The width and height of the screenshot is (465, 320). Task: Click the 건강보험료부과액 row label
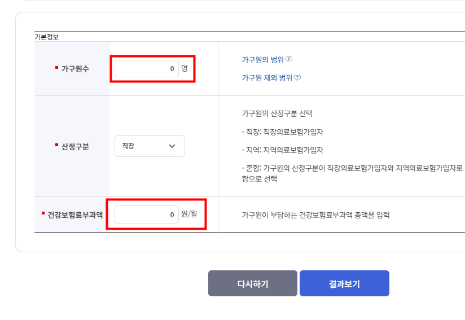click(75, 214)
